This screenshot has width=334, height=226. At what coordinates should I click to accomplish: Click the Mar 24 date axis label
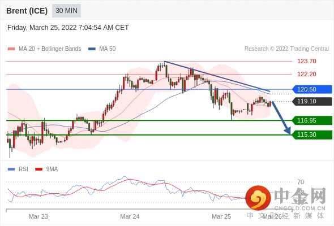point(130,216)
